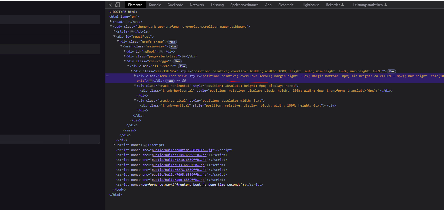
Task: Open the Lighthouse tab
Action: 311,5
